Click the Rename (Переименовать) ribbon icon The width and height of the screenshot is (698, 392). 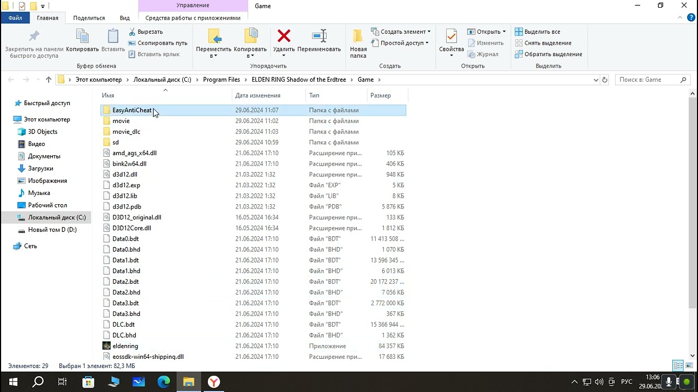tap(319, 37)
